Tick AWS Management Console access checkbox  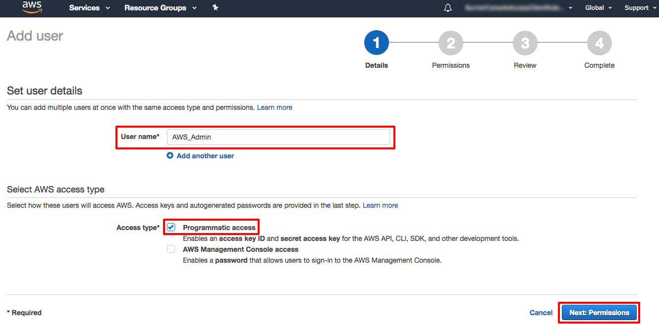click(x=171, y=249)
